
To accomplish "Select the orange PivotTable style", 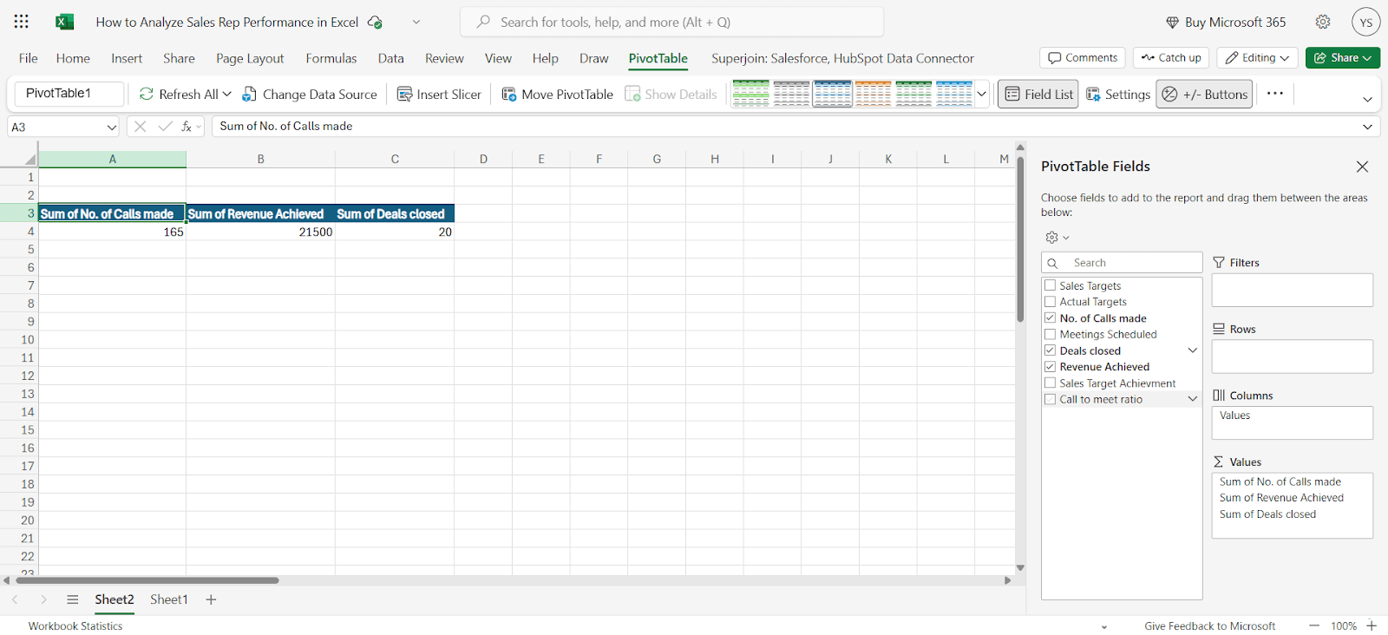I will (873, 94).
